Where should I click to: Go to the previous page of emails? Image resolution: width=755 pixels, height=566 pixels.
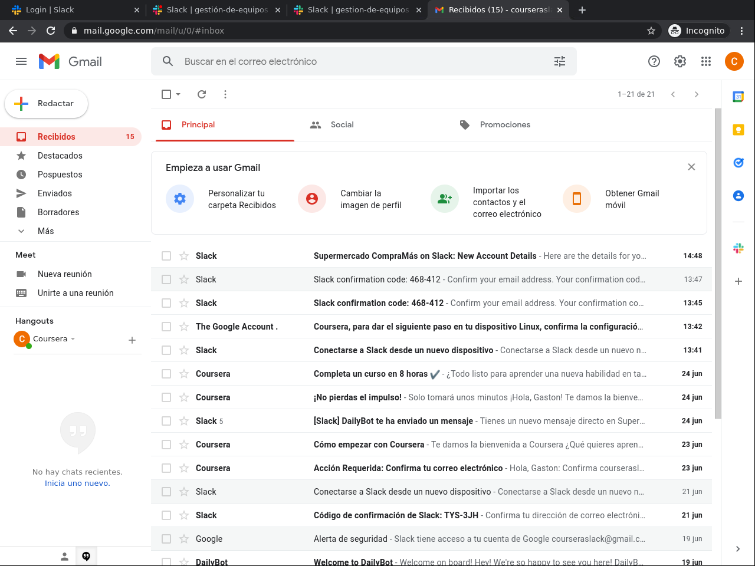click(x=673, y=94)
